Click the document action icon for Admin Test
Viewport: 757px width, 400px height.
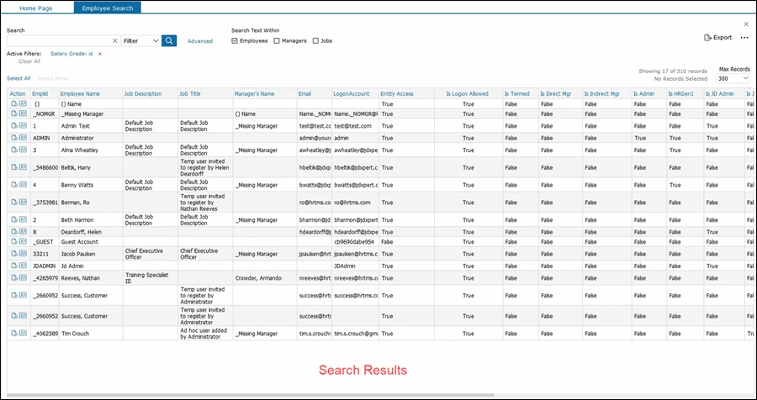pyautogui.click(x=14, y=125)
